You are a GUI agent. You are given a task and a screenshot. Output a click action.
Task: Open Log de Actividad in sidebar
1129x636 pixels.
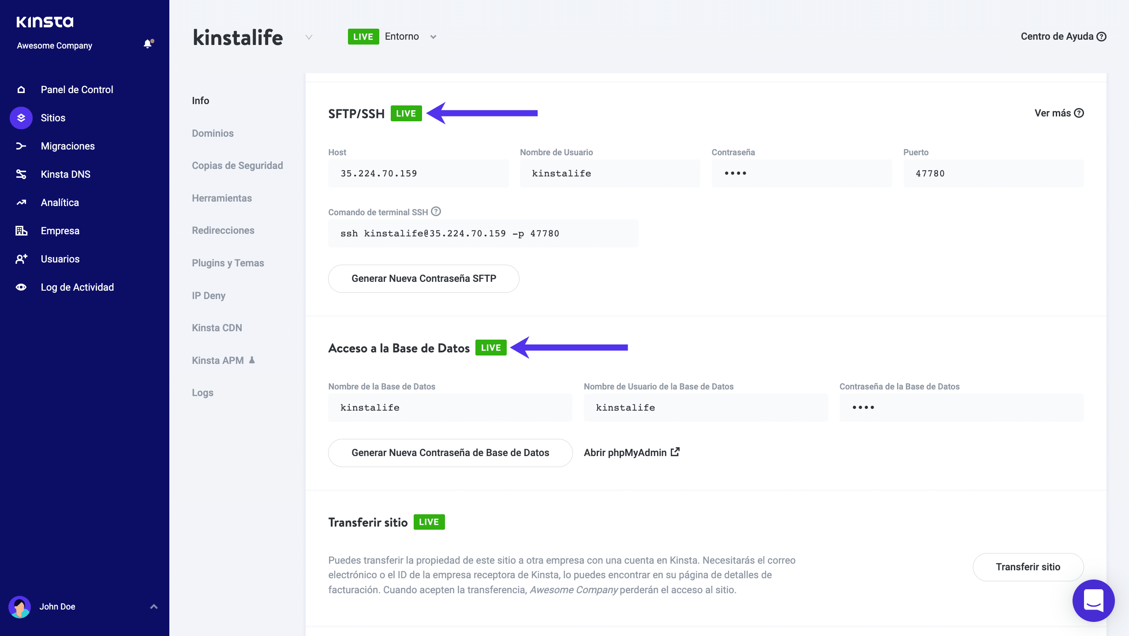coord(77,287)
